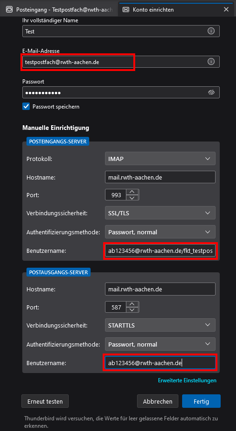The image size is (236, 431).
Task: Open outgoing Verbindungssicherheit STARTTLS dropdown
Action: click(x=160, y=325)
